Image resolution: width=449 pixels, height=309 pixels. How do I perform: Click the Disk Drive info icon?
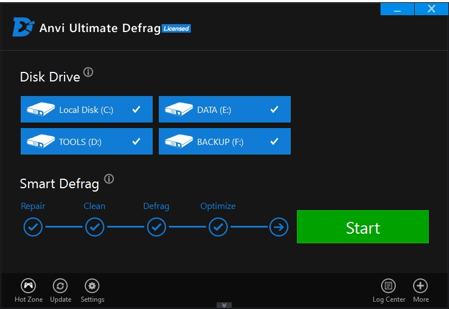click(x=89, y=72)
